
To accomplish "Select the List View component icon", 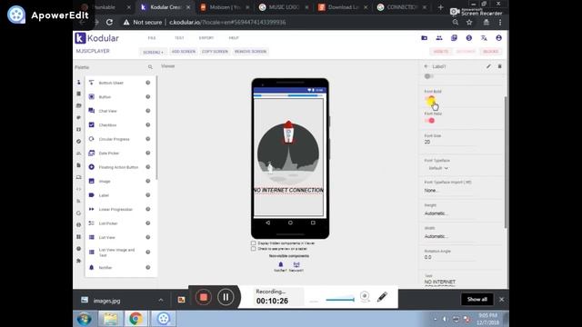I will [x=91, y=237].
